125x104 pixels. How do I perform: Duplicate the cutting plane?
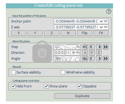82,96
